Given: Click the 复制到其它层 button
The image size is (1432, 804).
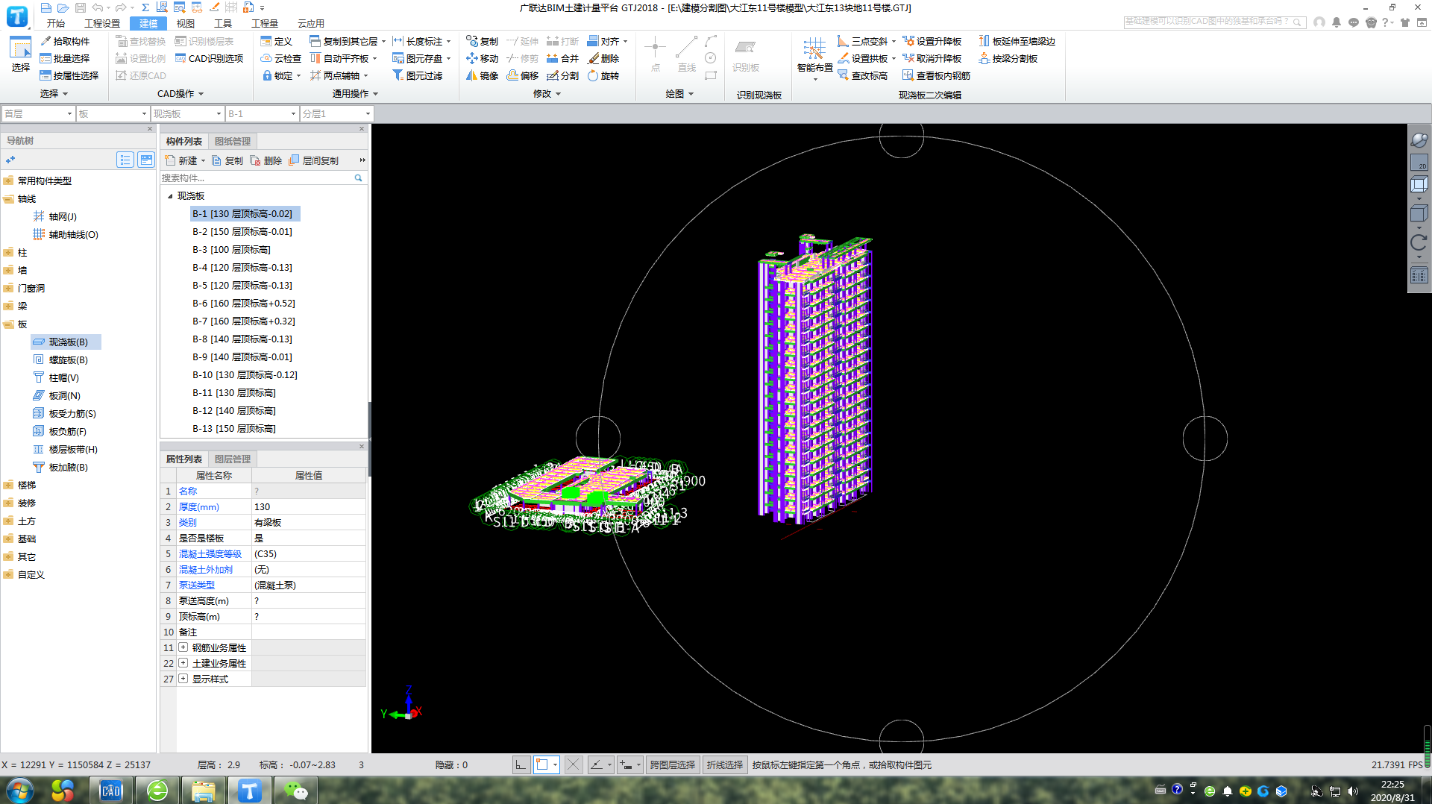Looking at the screenshot, I should click(x=347, y=41).
